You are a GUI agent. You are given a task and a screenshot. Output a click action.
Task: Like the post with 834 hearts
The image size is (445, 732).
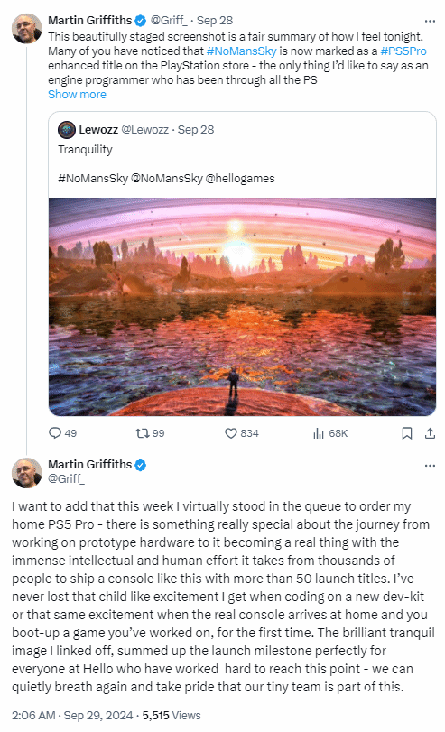(x=231, y=433)
